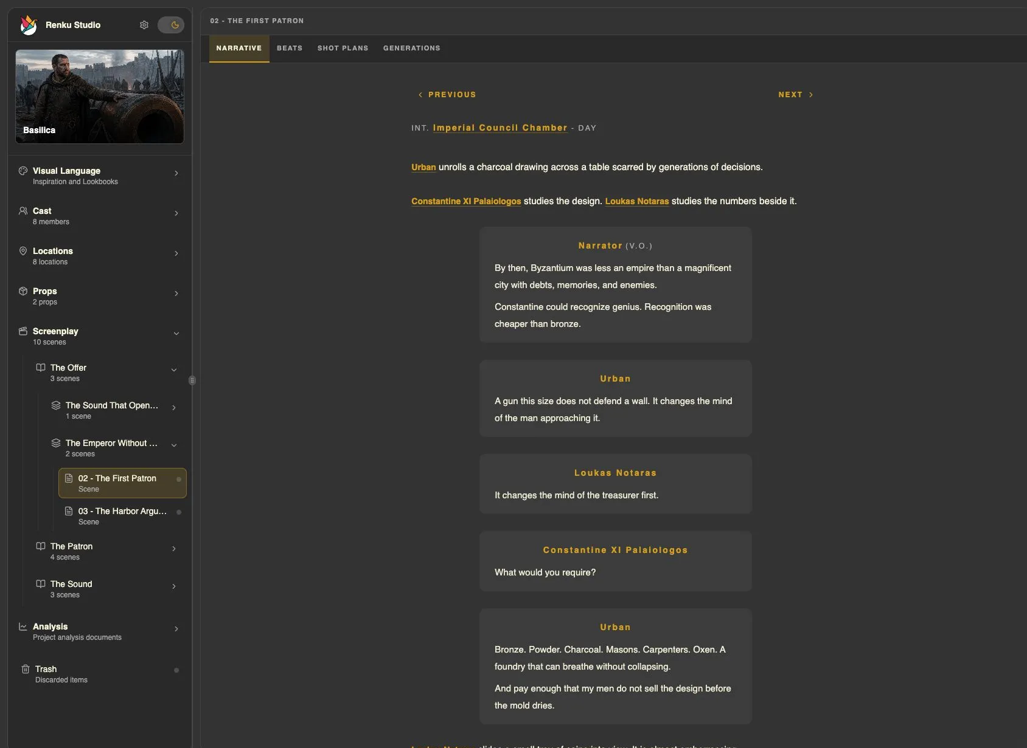Click status dot on 02 - The First Patron

(x=179, y=479)
